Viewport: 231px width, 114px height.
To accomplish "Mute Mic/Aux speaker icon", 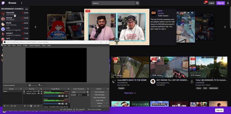I will (x=63, y=104).
